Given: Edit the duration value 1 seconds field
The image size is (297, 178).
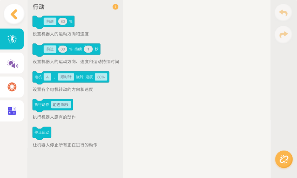Looking at the screenshot, I should click(88, 49).
